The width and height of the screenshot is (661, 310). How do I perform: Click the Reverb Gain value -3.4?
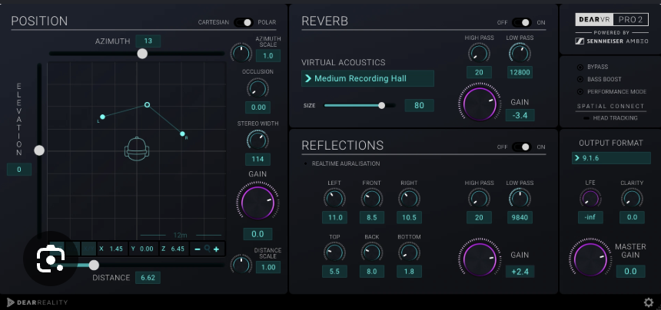(520, 115)
